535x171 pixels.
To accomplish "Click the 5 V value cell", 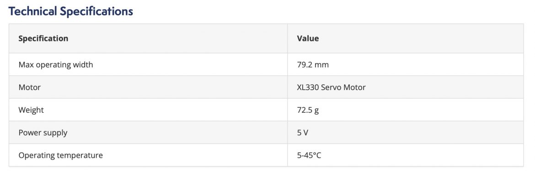I will [302, 133].
